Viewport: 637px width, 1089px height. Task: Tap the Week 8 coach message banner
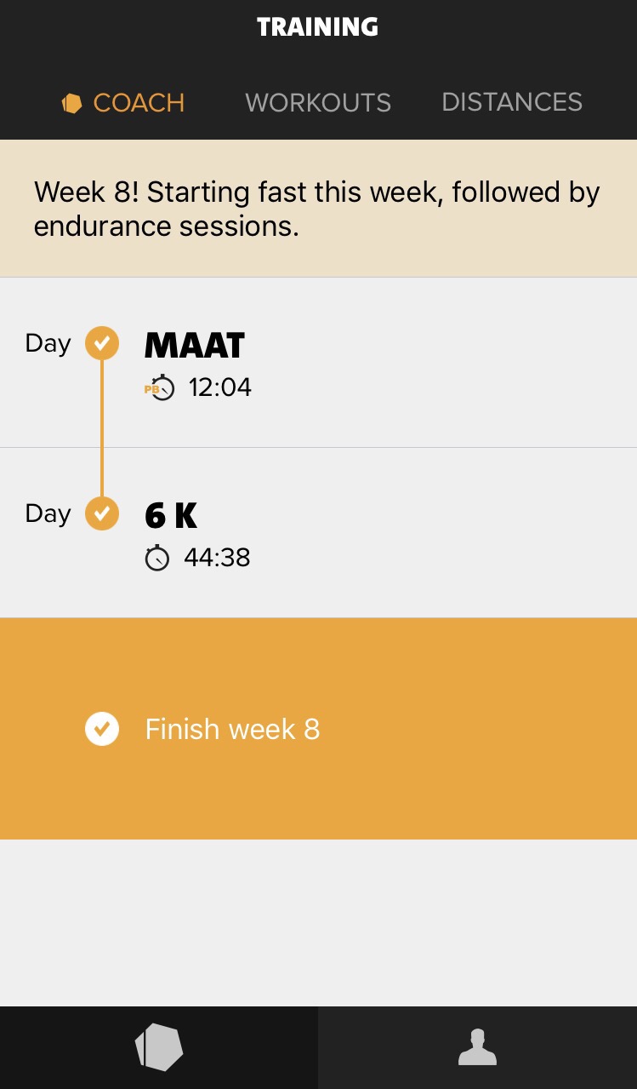318,209
